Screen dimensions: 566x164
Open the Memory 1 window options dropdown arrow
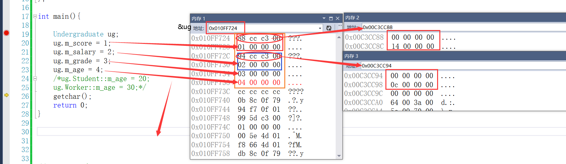[x=324, y=18]
